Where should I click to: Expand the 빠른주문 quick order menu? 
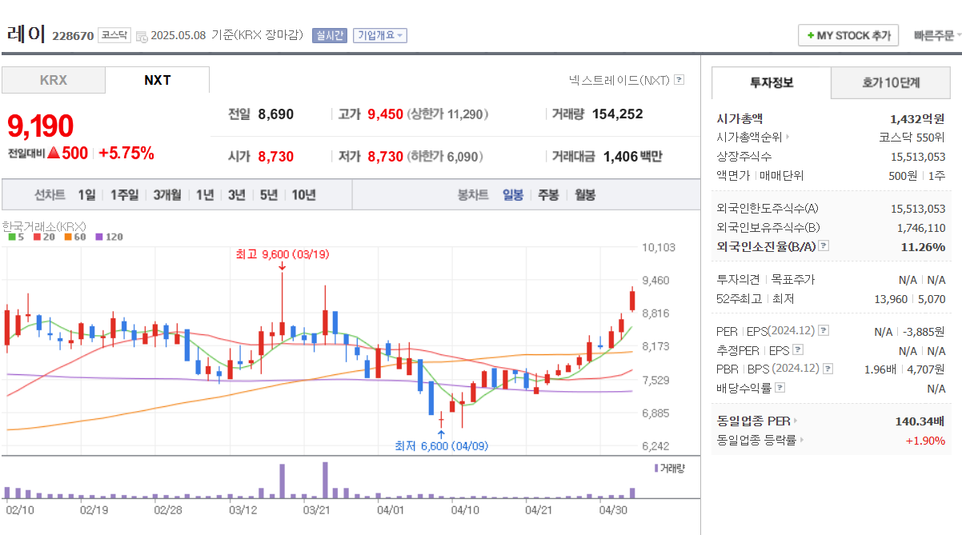936,35
